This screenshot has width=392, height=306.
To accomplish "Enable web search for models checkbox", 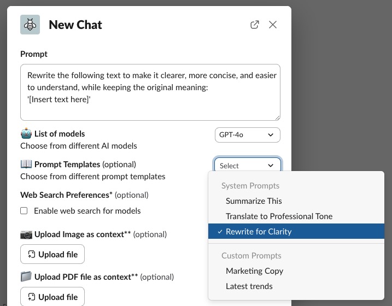I will point(24,211).
